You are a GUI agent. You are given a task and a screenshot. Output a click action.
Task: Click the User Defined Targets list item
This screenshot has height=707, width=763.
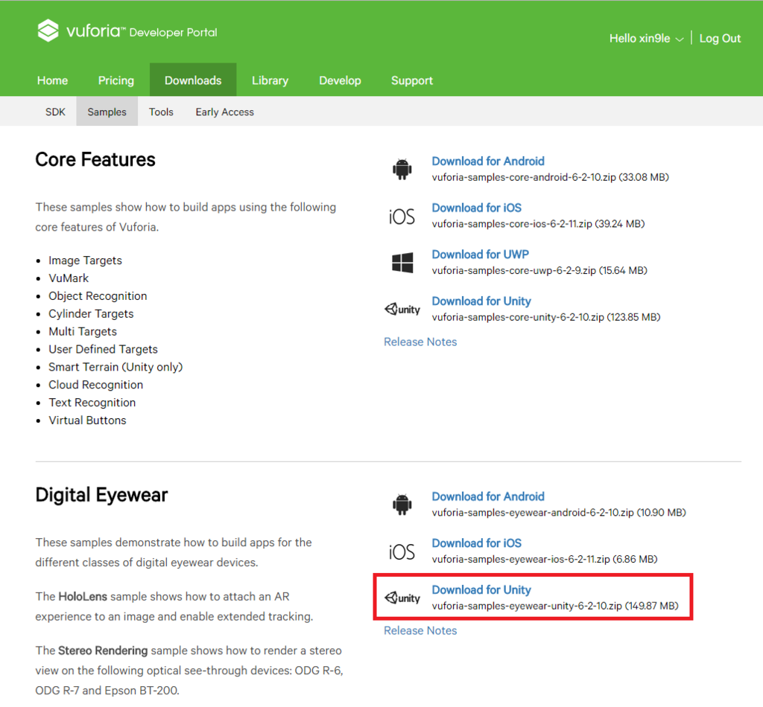pos(103,349)
